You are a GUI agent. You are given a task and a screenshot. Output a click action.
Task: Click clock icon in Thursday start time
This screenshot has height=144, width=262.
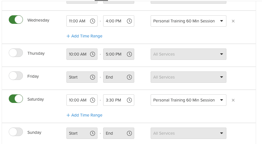click(x=92, y=54)
